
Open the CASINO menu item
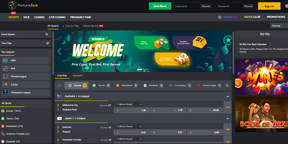click(x=39, y=17)
